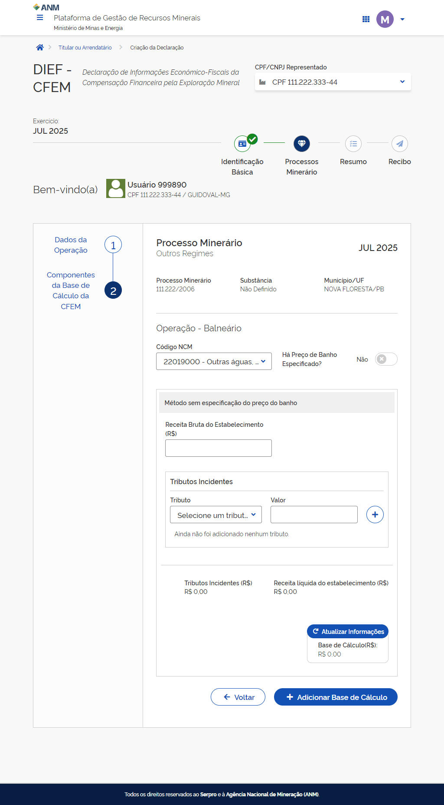
Task: Open the apps grid icon
Action: (x=366, y=19)
